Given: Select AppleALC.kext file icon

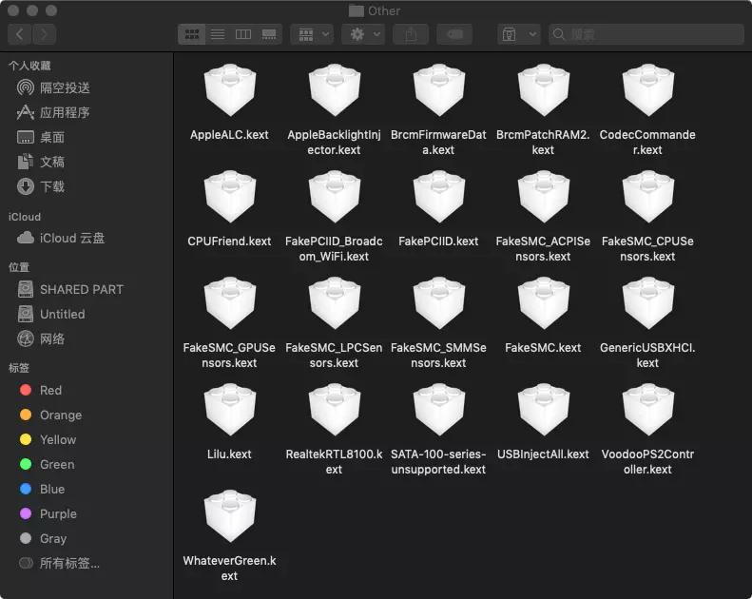Looking at the screenshot, I should pyautogui.click(x=230, y=89).
